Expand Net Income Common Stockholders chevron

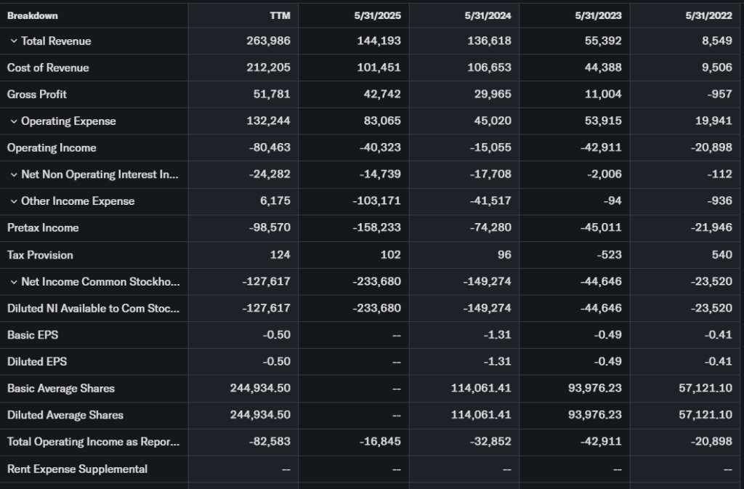[x=13, y=282]
